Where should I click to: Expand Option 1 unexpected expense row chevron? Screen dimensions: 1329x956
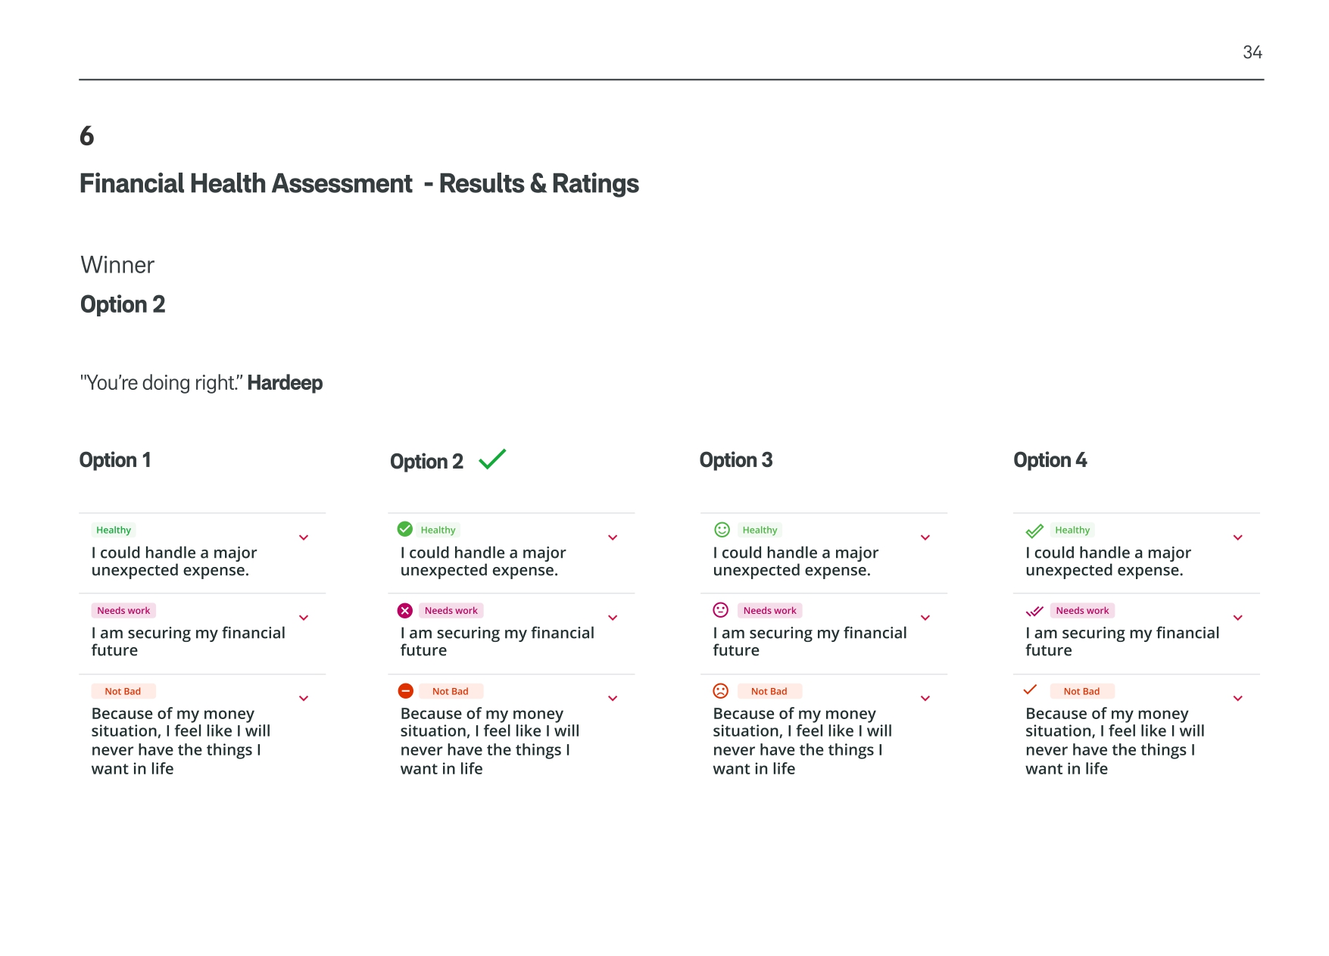point(304,537)
